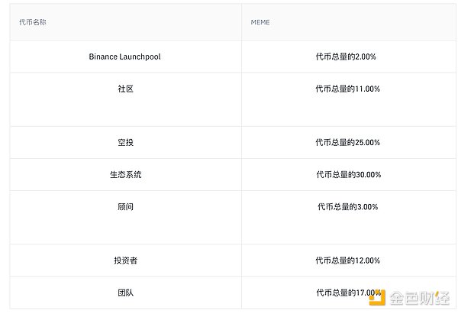Click the 金色财经 watermark text
The width and height of the screenshot is (458, 314).
[418, 297]
